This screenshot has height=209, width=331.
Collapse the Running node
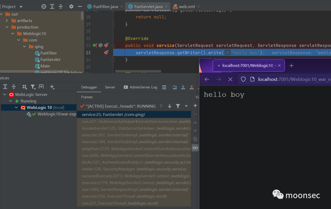pyautogui.click(x=10, y=101)
